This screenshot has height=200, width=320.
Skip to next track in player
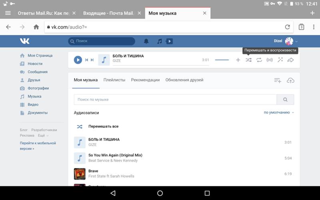click(x=92, y=60)
